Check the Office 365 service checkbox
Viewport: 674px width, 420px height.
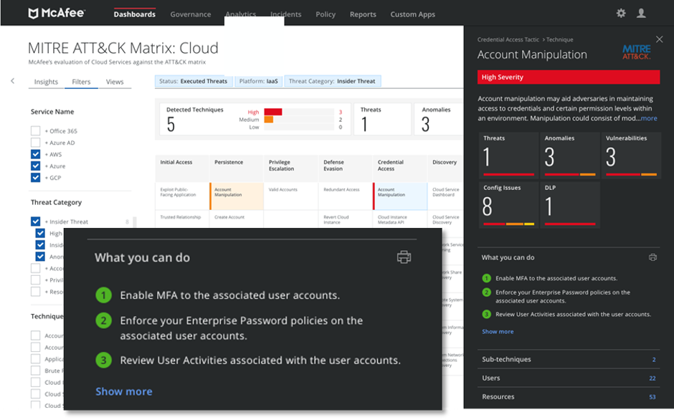[35, 130]
